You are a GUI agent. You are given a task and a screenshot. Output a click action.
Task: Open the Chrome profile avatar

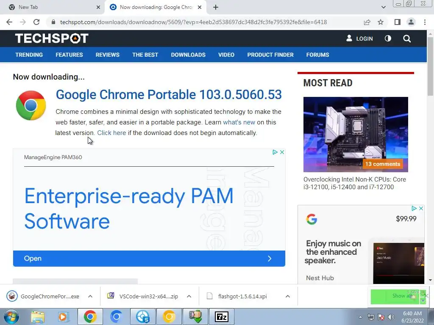(411, 22)
